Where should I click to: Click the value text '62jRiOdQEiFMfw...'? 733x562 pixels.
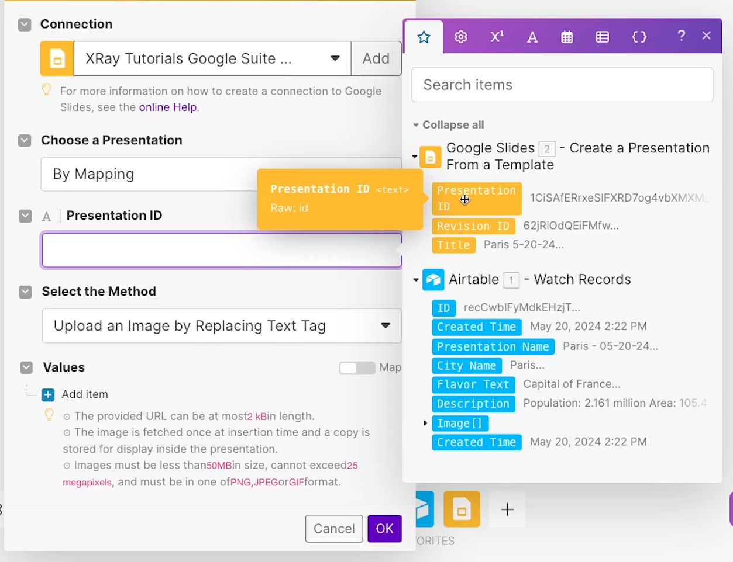coord(570,226)
